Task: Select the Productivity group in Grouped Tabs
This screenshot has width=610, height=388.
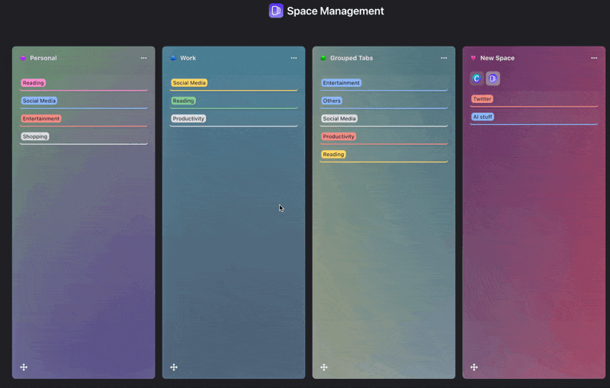Action: (339, 136)
